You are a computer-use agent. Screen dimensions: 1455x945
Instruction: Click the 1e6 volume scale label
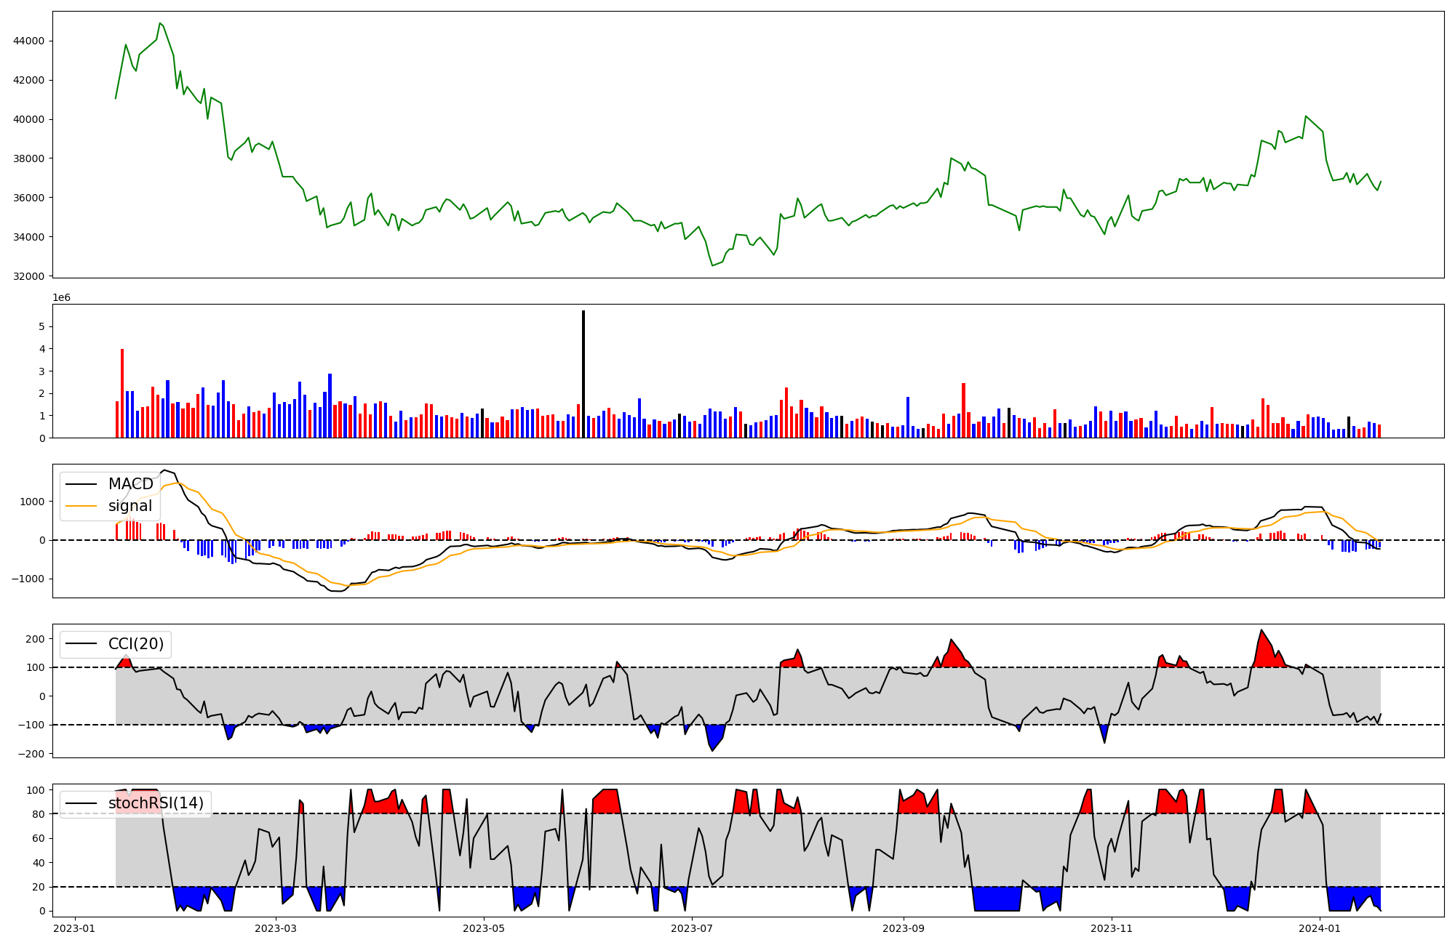(x=61, y=298)
